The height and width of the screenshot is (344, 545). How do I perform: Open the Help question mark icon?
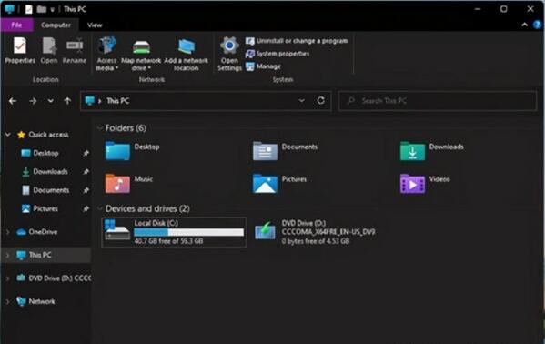pos(538,25)
